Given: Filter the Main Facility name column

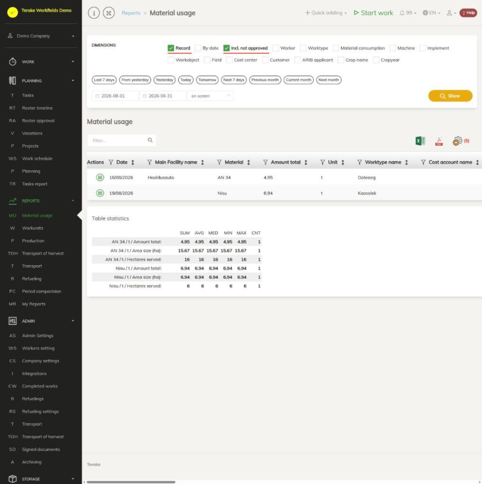Looking at the screenshot, I should pyautogui.click(x=149, y=163).
